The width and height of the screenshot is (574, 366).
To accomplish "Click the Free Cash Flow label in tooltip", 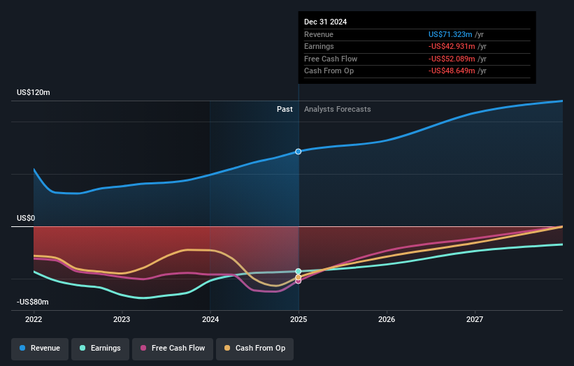I will pyautogui.click(x=331, y=59).
